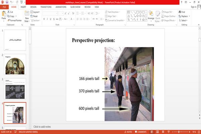201x134 pixels.
Task: Switch to the INSERT tab
Action: [23, 7]
